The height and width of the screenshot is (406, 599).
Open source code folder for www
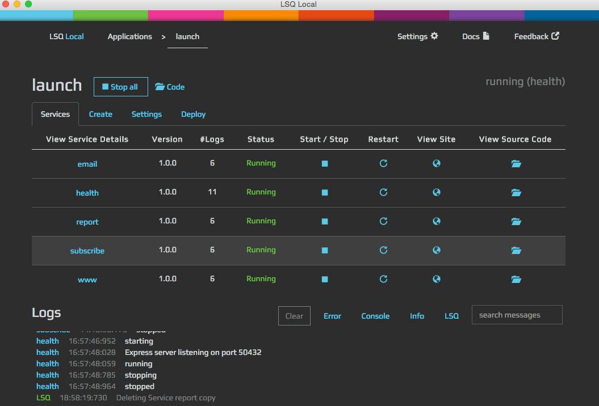pyautogui.click(x=516, y=280)
